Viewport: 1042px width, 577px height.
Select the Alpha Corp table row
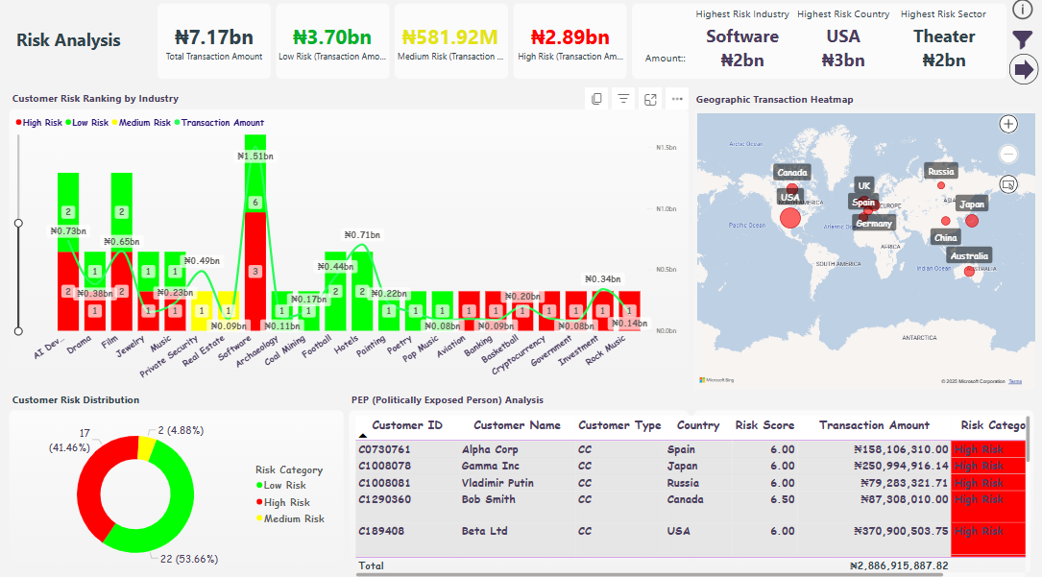(490, 449)
